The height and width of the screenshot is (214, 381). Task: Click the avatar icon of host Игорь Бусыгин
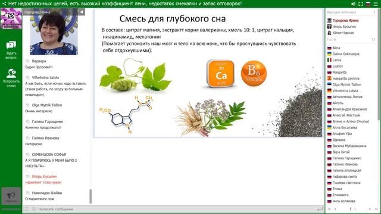(329, 26)
